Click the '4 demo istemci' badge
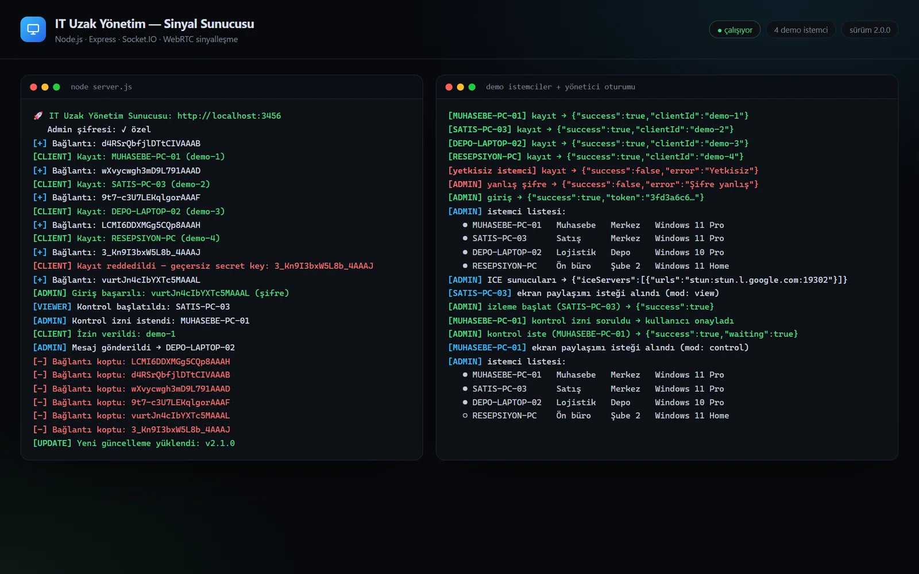This screenshot has height=574, width=919. pyautogui.click(x=801, y=30)
